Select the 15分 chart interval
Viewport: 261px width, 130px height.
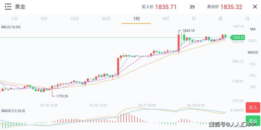tap(74, 19)
